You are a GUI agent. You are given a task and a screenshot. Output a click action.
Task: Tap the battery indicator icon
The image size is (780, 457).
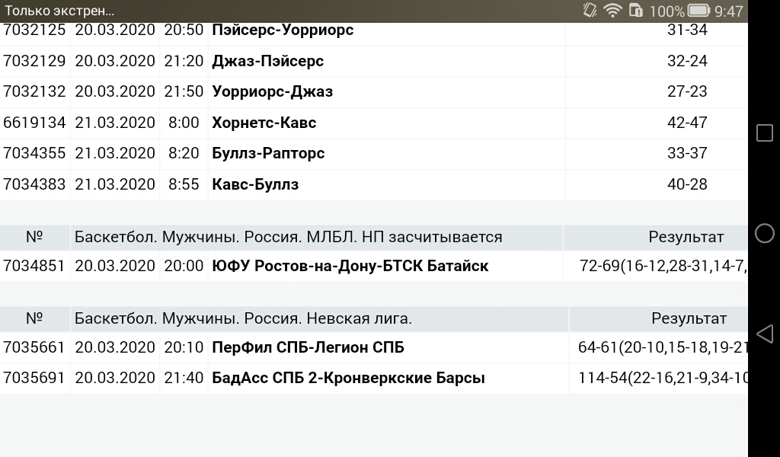coord(698,11)
